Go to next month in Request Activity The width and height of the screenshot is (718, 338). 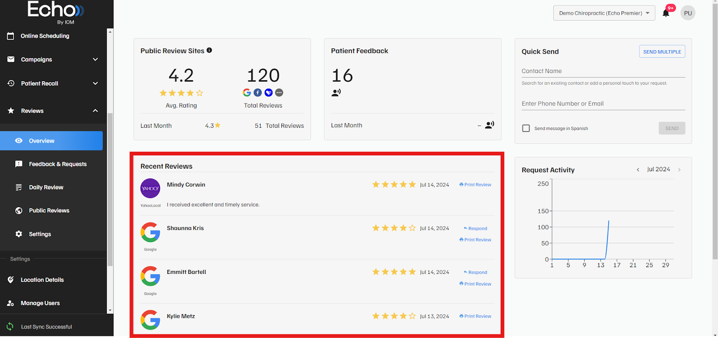pos(679,169)
